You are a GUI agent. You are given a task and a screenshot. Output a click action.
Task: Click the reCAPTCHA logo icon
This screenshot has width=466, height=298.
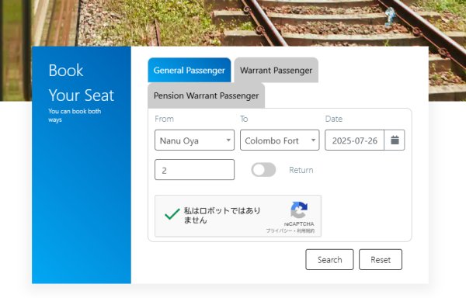[x=299, y=210]
